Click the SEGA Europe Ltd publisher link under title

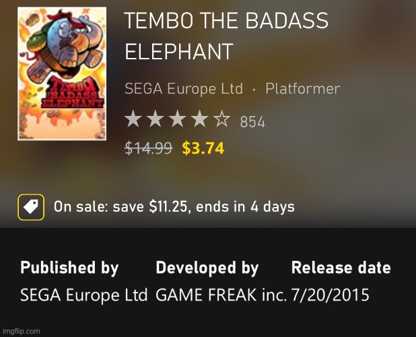(184, 88)
